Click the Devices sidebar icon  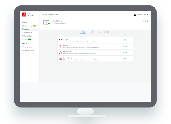[x=23, y=29]
